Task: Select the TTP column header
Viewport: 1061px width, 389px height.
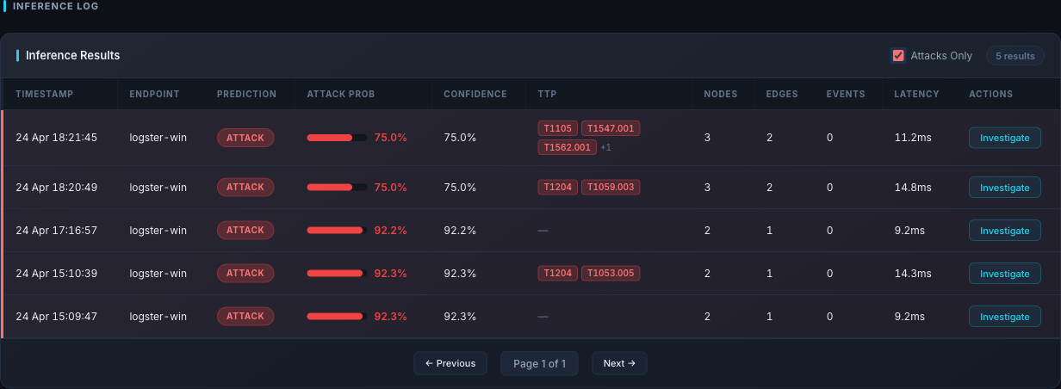Action: pyautogui.click(x=547, y=94)
